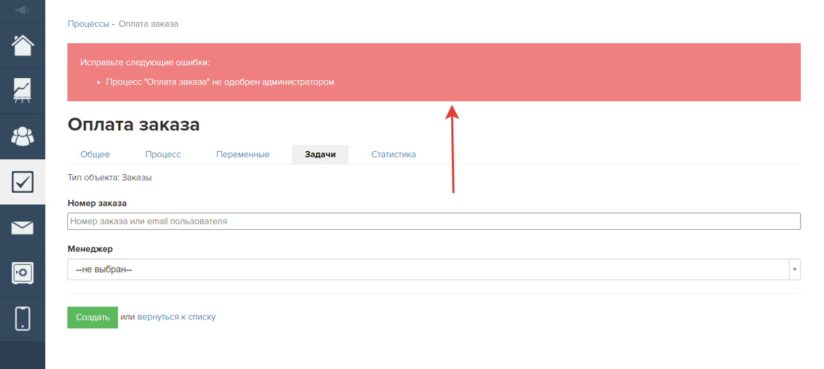Expand the Менеджер dropdown list
The width and height of the screenshot is (824, 369).
(433, 270)
